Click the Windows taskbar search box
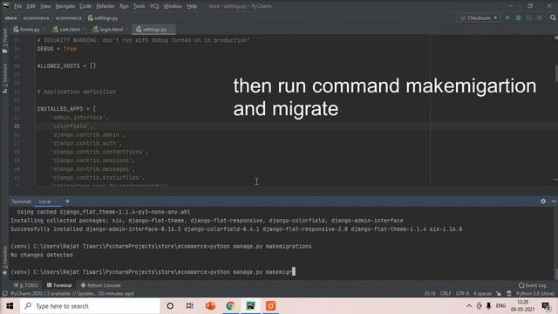 pyautogui.click(x=90, y=306)
